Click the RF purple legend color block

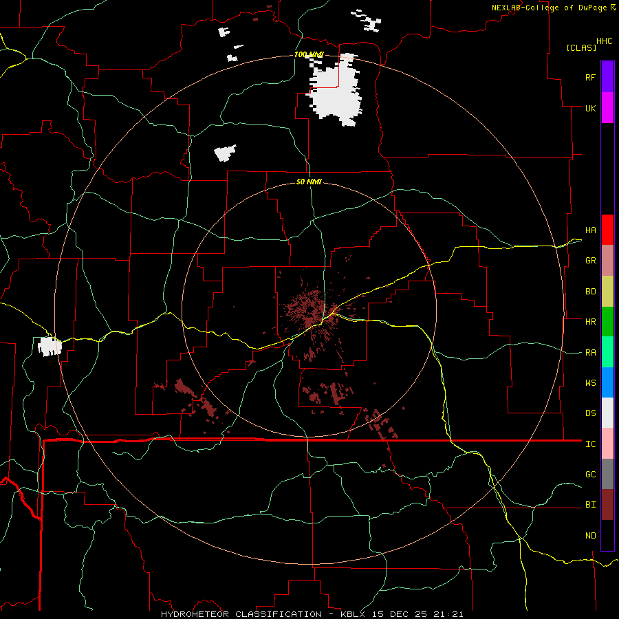coord(607,77)
